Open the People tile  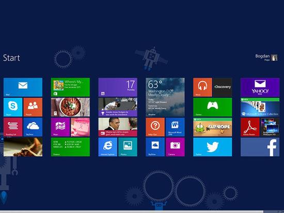click(33, 107)
